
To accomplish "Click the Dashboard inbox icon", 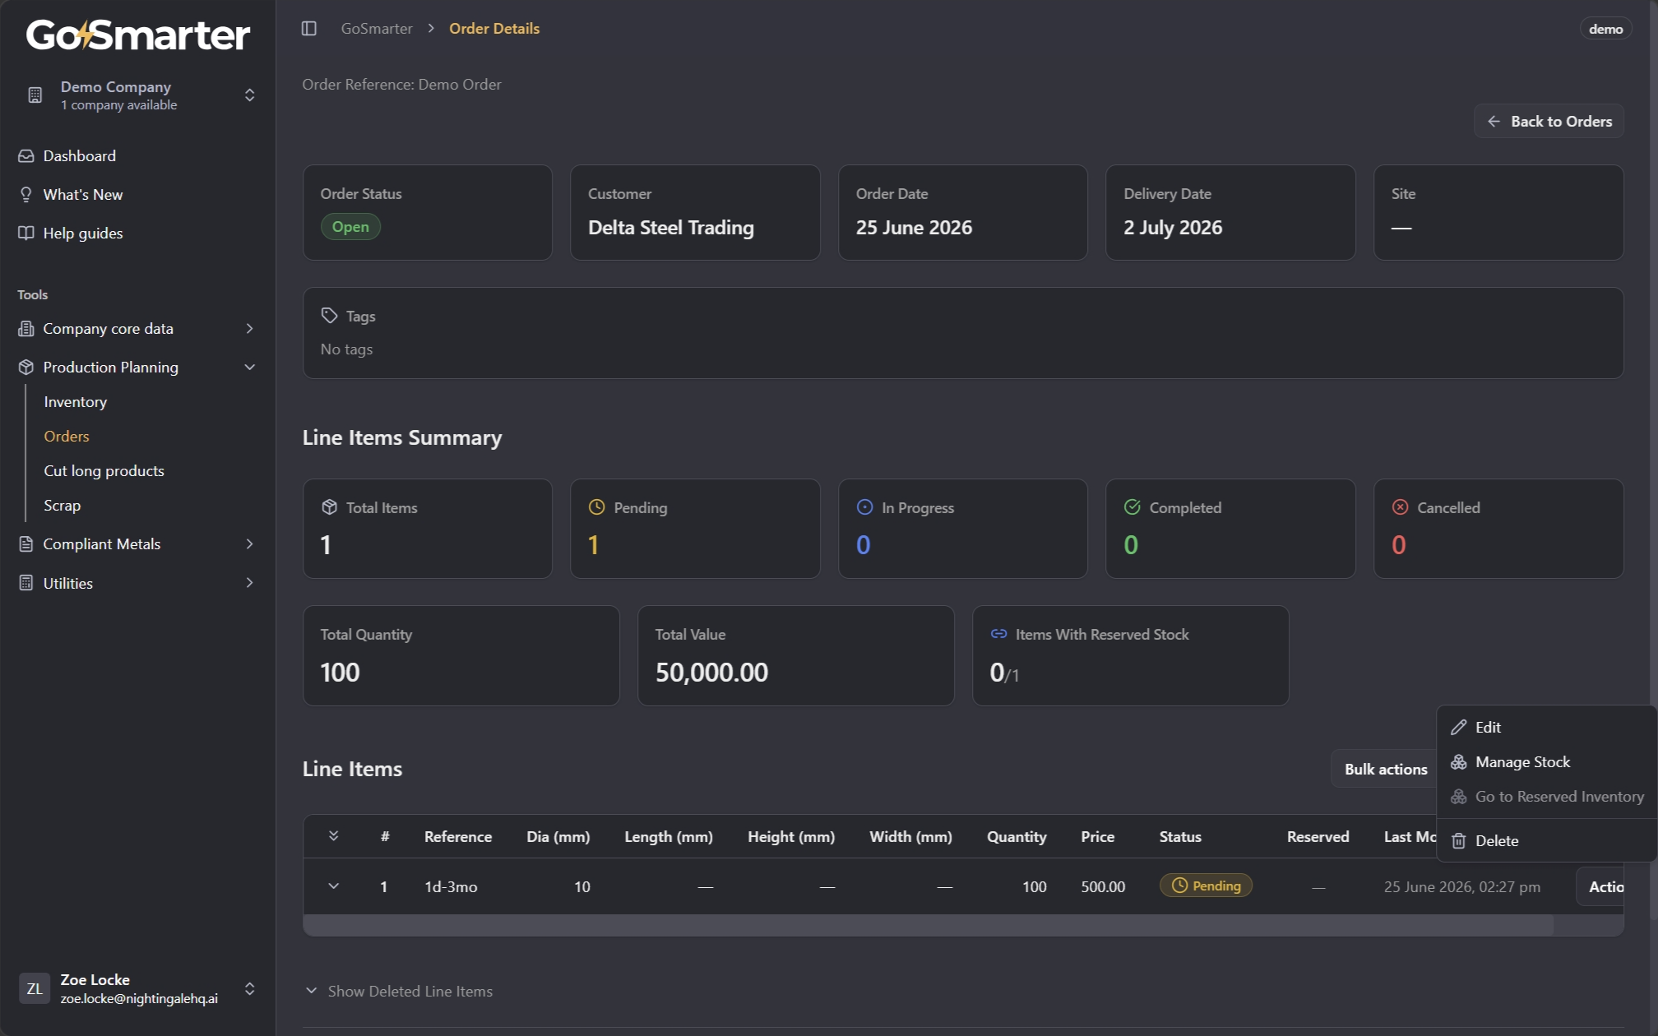I will click(26, 156).
